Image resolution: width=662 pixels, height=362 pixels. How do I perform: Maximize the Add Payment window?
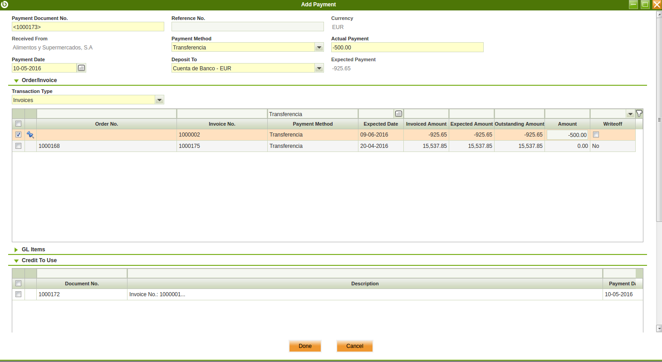pyautogui.click(x=645, y=5)
